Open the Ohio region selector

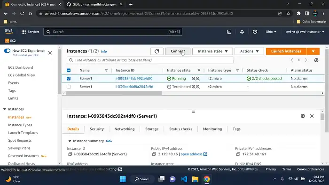[271, 32]
